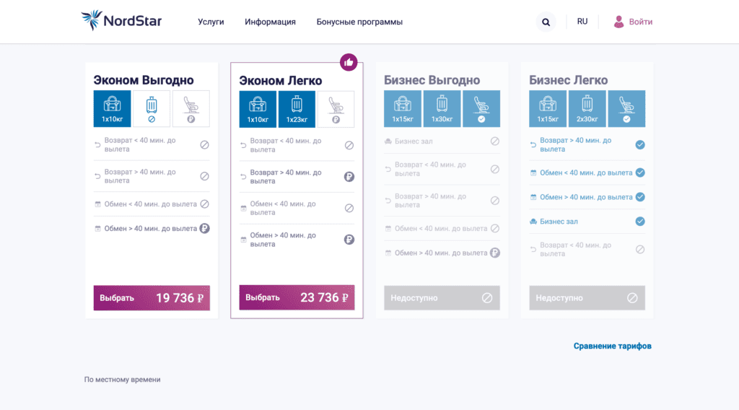
Task: Click the ruble icon beside Обмен > 40 мин in Эконом Выгодно
Action: [x=204, y=229]
